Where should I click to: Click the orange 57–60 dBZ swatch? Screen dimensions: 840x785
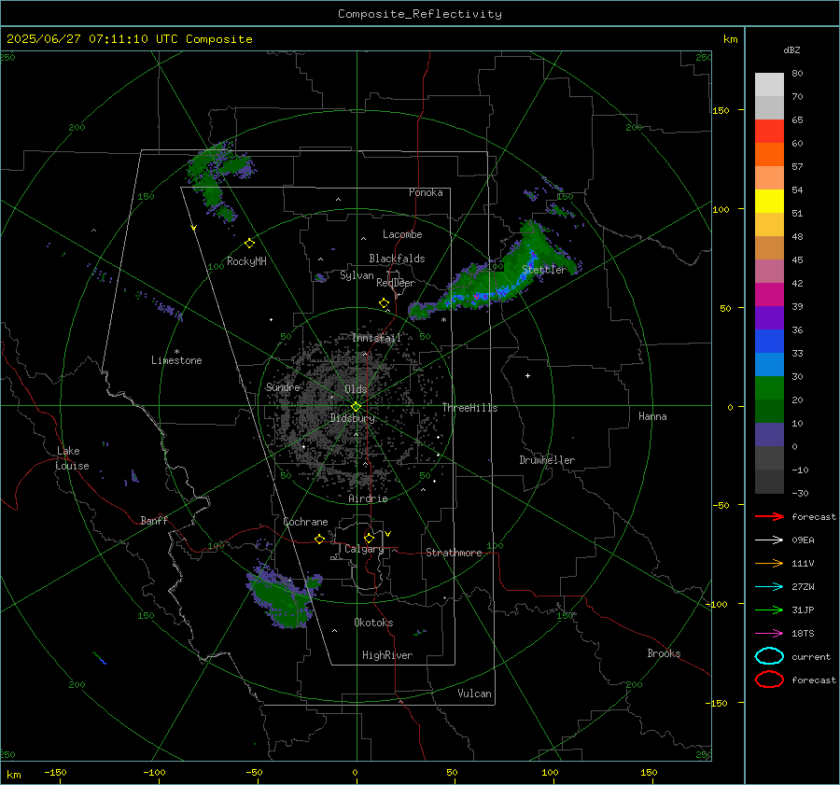(x=769, y=155)
